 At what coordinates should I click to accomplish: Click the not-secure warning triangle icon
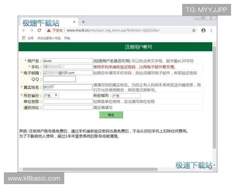(49, 31)
